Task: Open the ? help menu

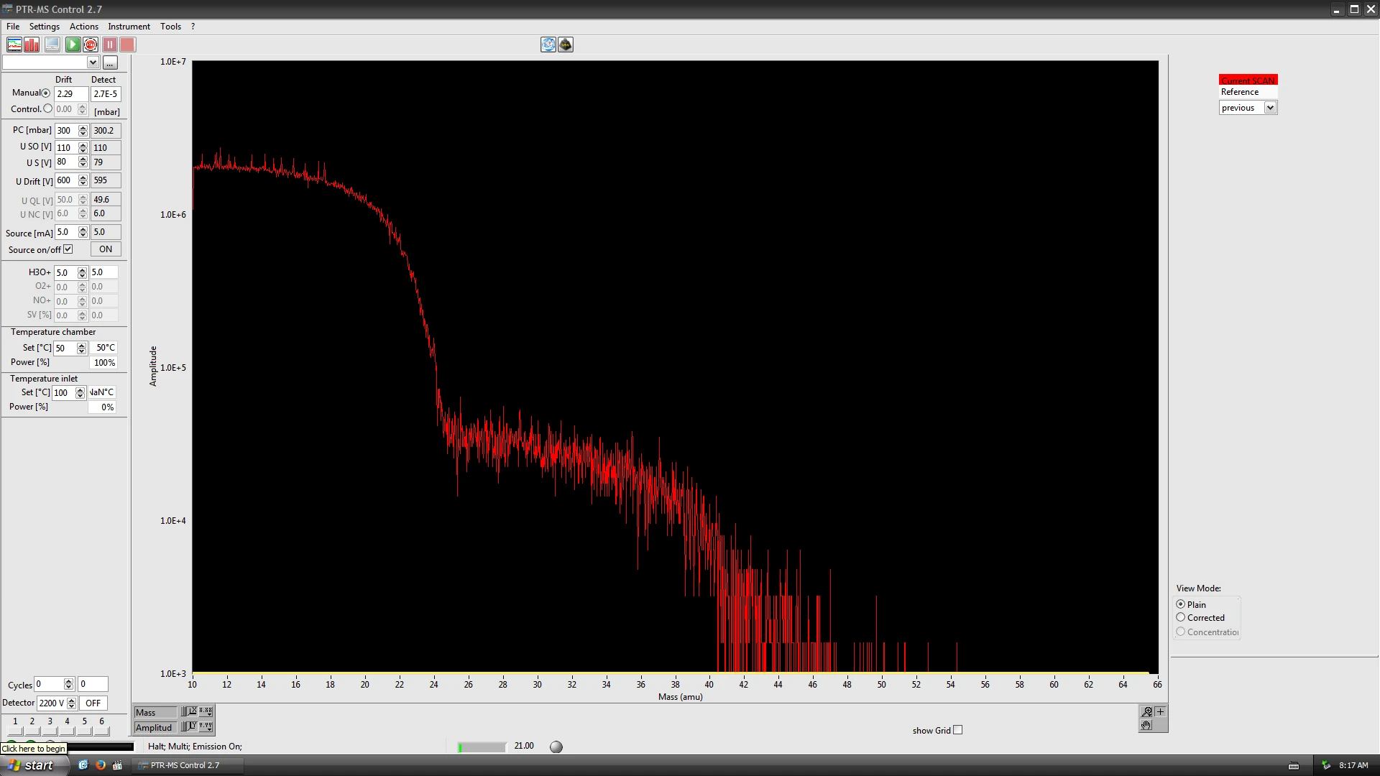Action: [193, 27]
